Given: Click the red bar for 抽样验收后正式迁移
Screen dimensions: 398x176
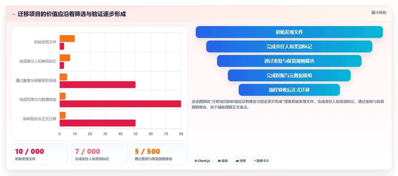Looking at the screenshot, I should click(x=98, y=123).
